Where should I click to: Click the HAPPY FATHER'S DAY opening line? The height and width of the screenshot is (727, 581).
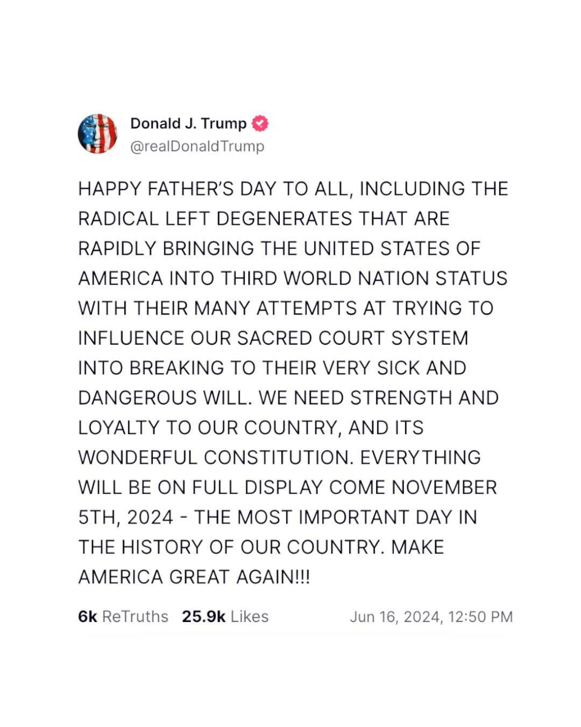[293, 189]
